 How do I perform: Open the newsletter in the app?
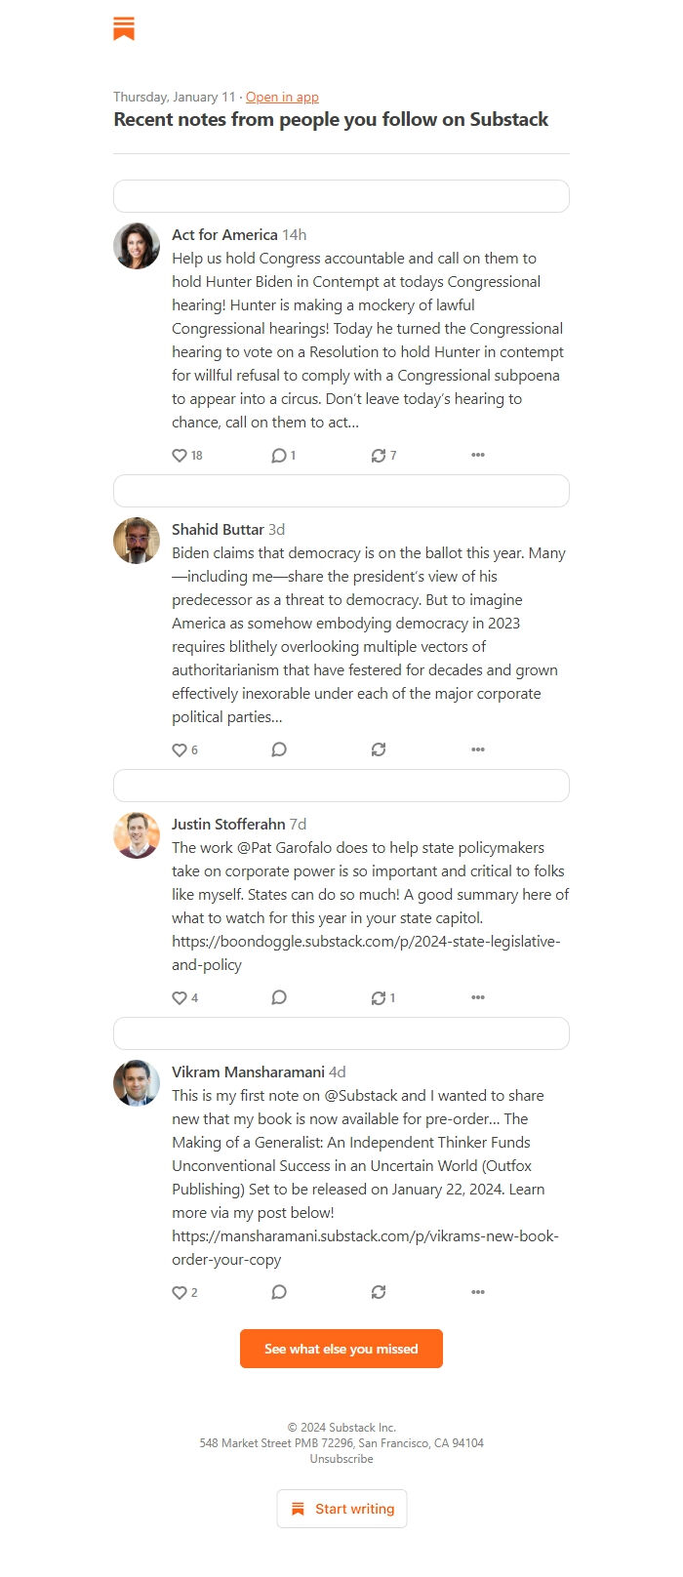282,97
